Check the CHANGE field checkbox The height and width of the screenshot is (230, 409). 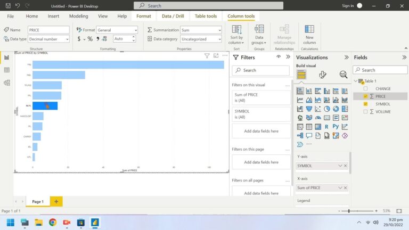pos(365,89)
